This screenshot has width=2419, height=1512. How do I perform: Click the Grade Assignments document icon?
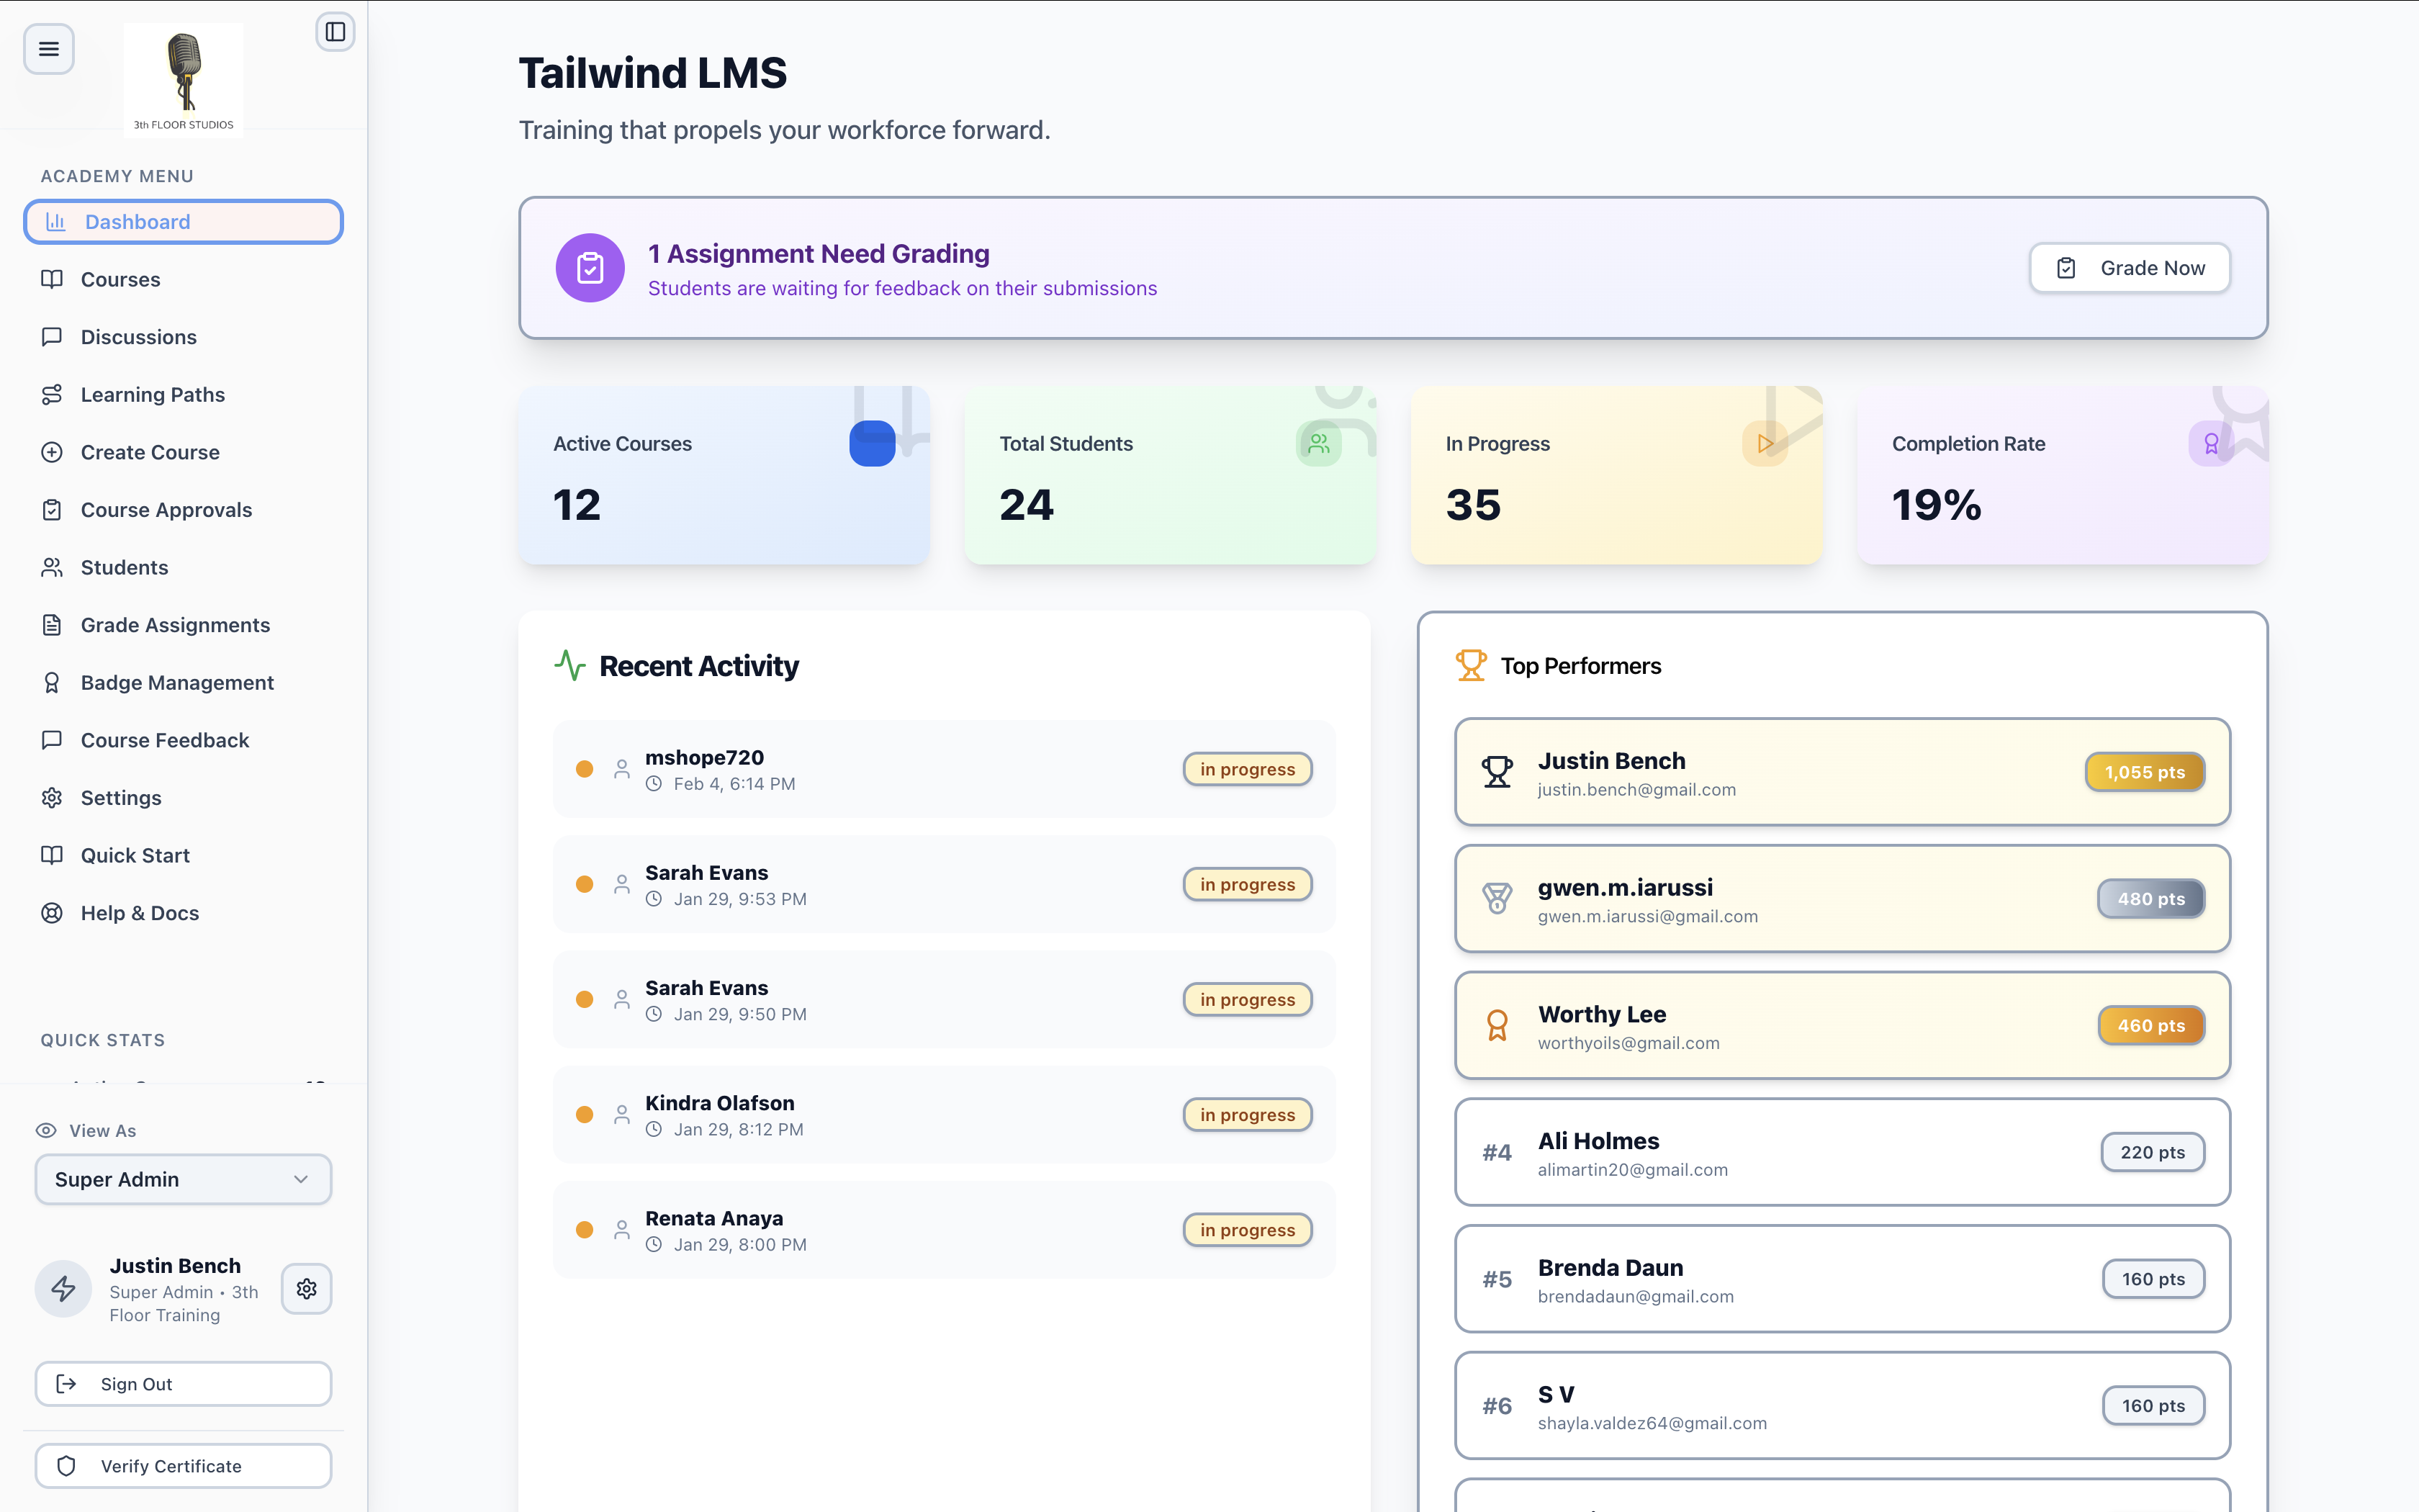click(52, 625)
